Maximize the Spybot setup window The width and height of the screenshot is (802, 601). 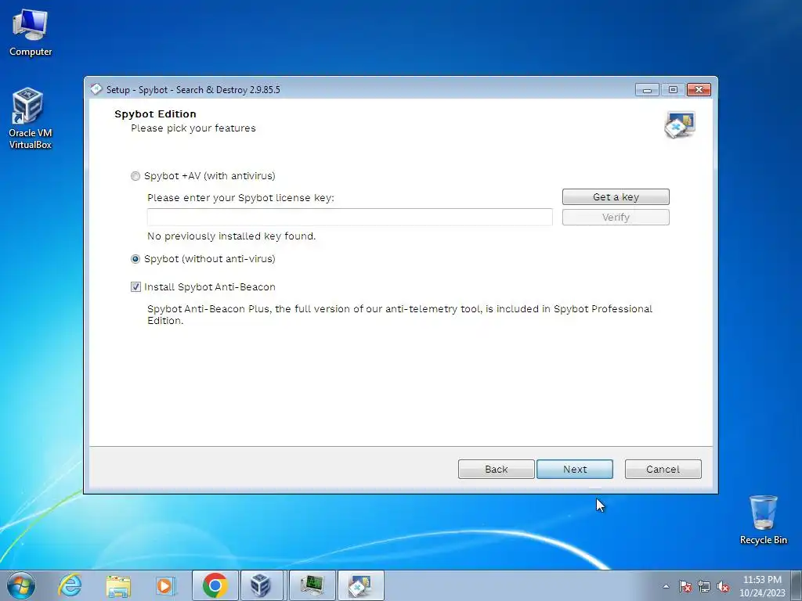pyautogui.click(x=673, y=90)
